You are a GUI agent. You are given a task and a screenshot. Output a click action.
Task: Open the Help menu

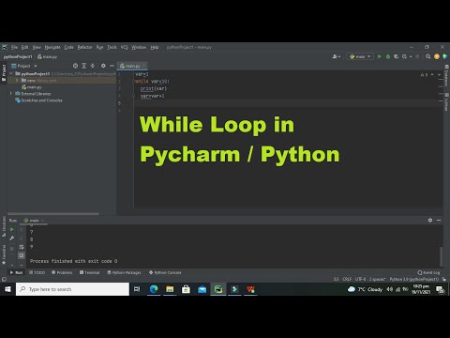(155, 47)
